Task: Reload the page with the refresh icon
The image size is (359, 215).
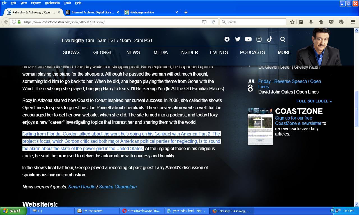Action: coord(213,22)
